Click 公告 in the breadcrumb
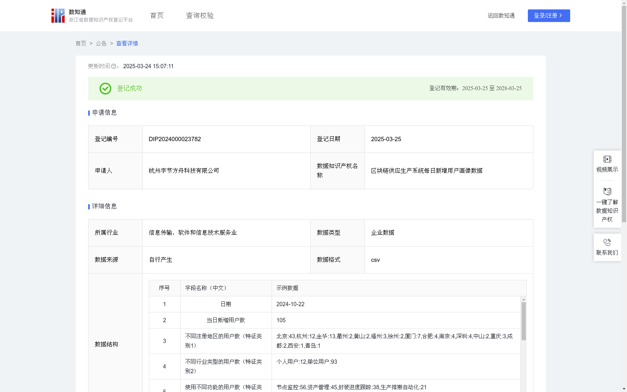 click(101, 44)
